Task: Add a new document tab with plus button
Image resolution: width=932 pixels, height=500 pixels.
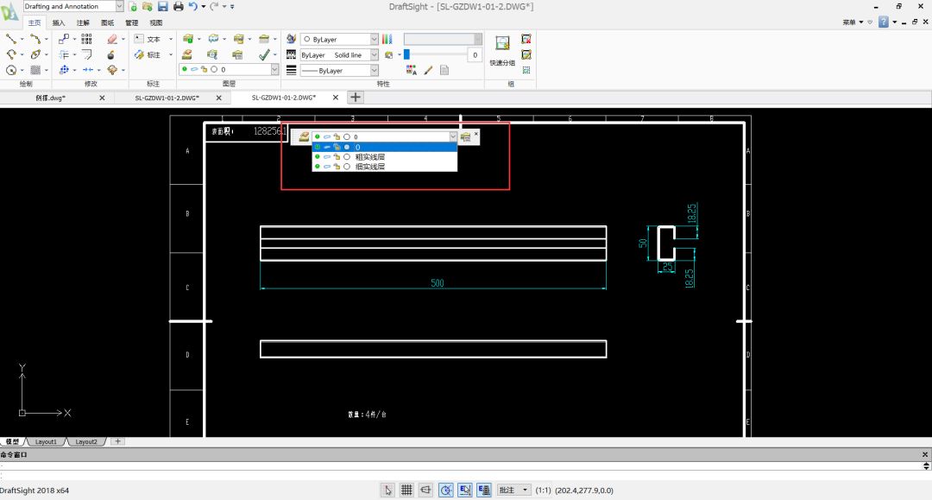Action: point(355,98)
